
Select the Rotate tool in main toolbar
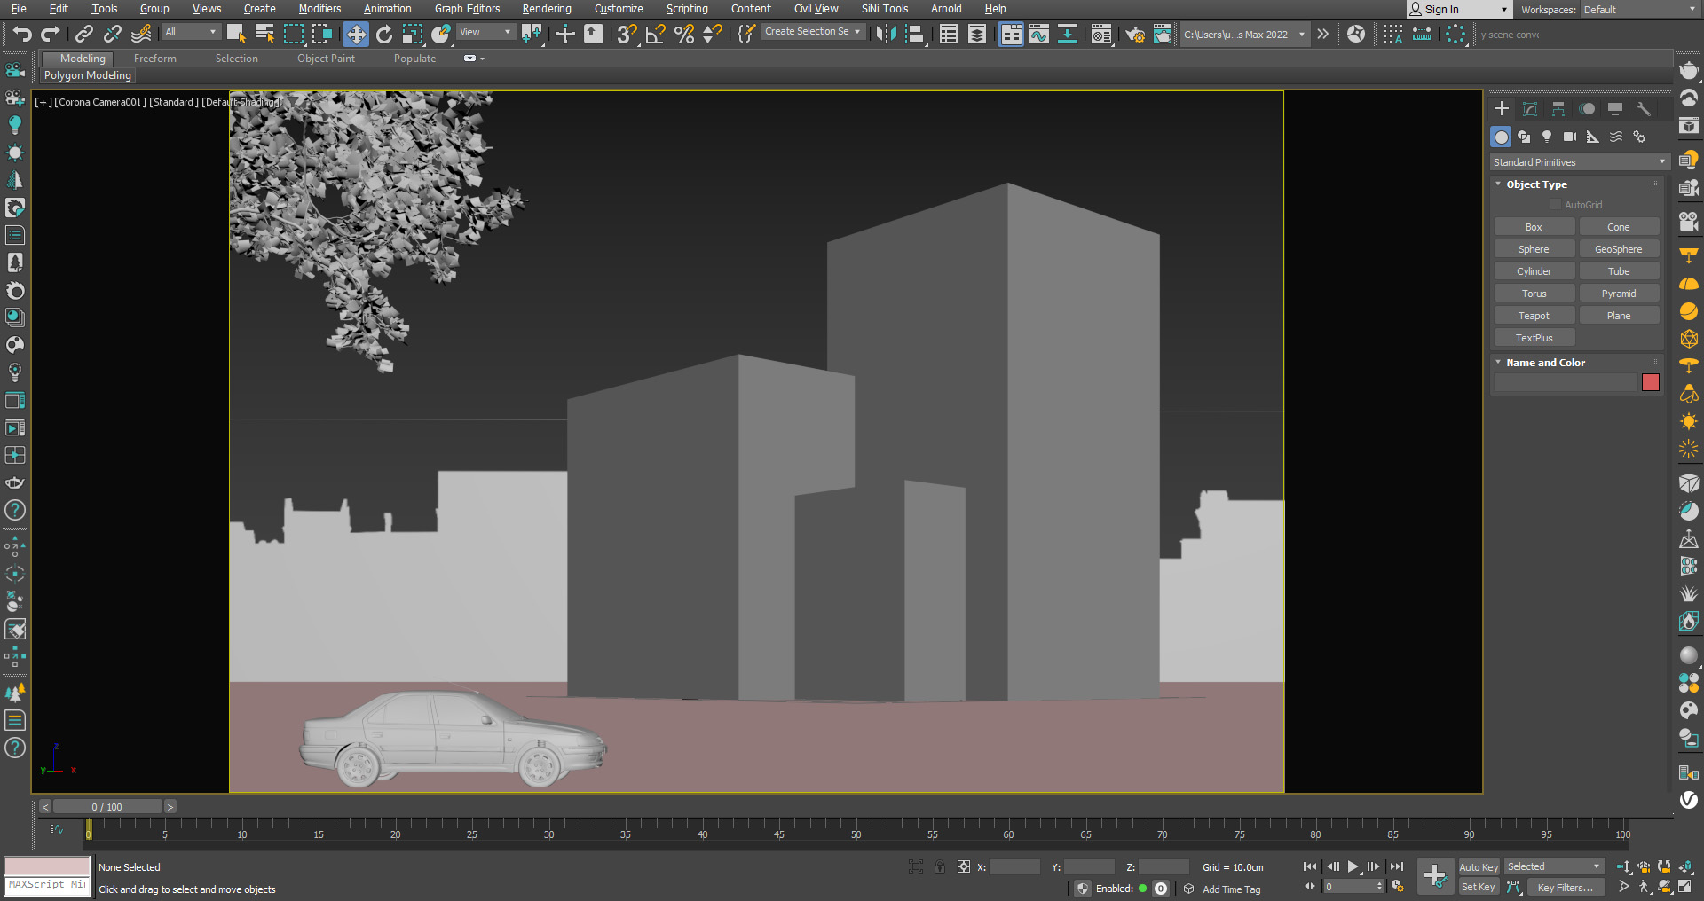(x=384, y=35)
